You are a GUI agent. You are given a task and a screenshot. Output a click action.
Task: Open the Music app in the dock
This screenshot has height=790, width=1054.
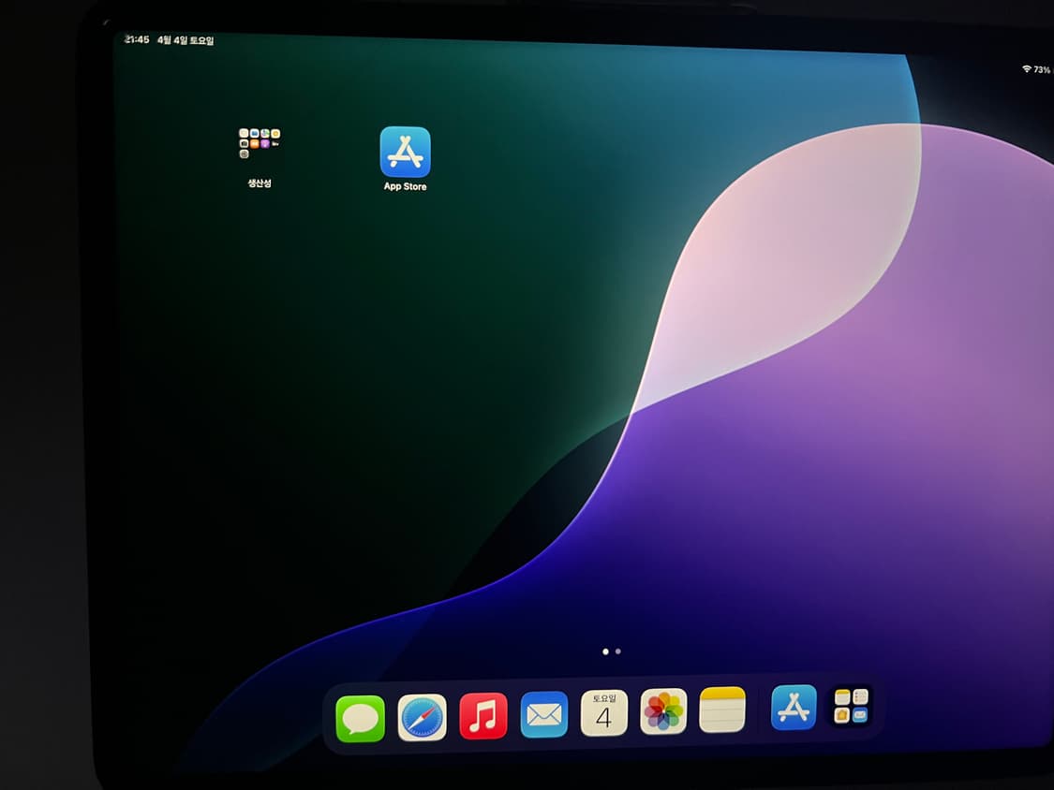(x=483, y=716)
